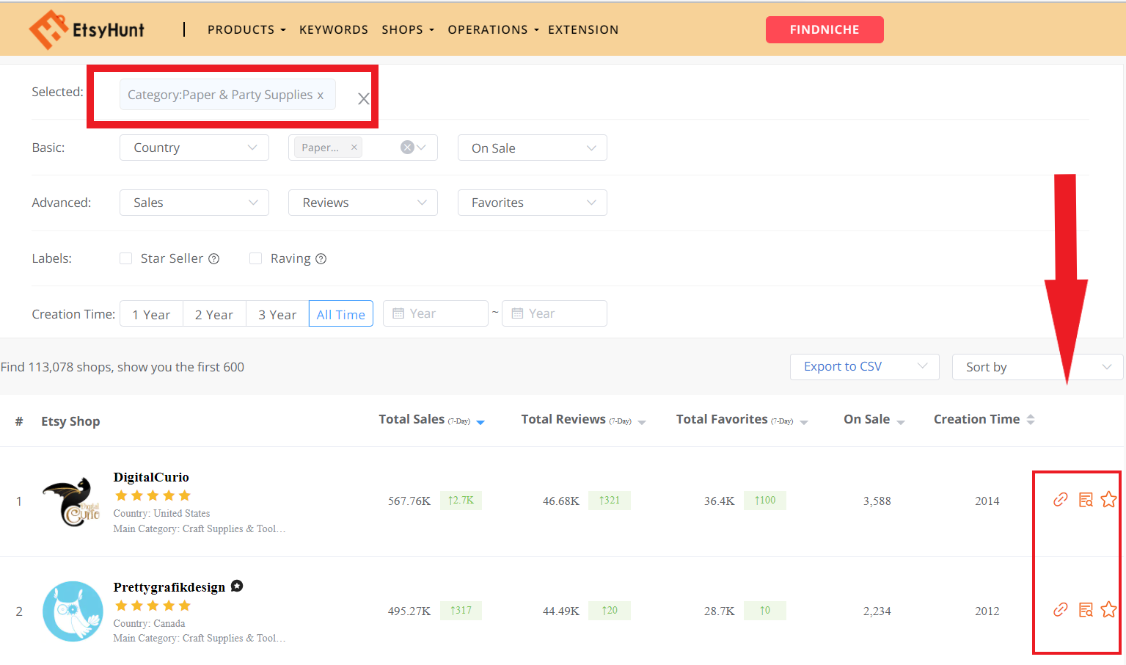The image size is (1126, 665).
Task: Click the DigitalCurio shop logo
Action: pos(72,501)
